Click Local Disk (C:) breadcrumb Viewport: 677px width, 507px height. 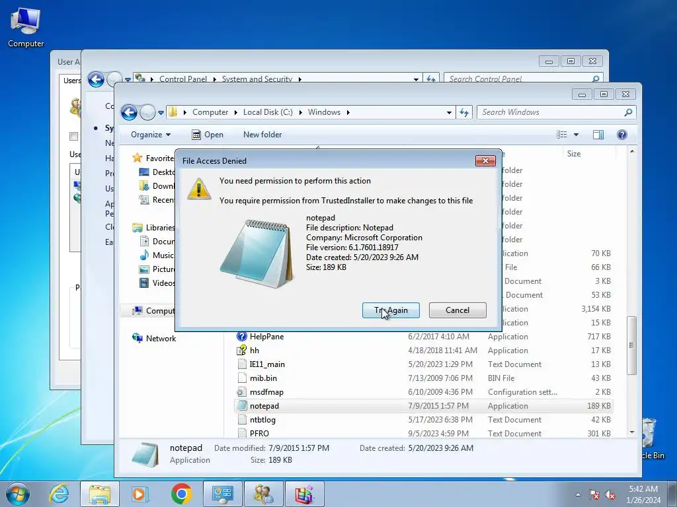pyautogui.click(x=268, y=112)
